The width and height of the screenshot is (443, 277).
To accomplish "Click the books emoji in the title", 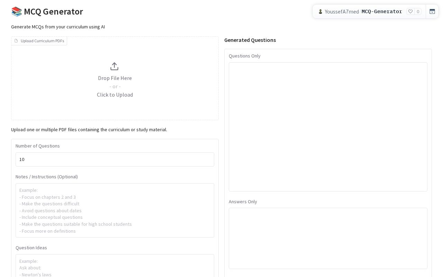I will click(17, 11).
